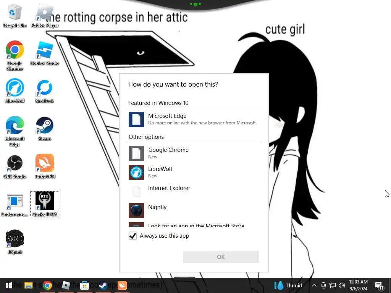Select the Google Chrome desktop shortcut
Screen dimensions: 391x293
pos(15,56)
